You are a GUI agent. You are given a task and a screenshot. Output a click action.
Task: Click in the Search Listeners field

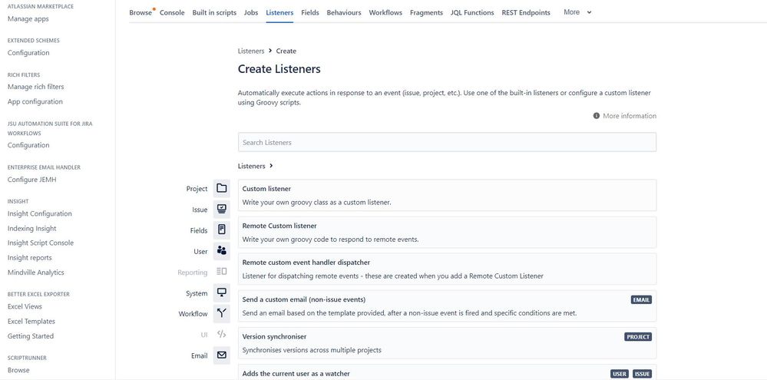[447, 142]
